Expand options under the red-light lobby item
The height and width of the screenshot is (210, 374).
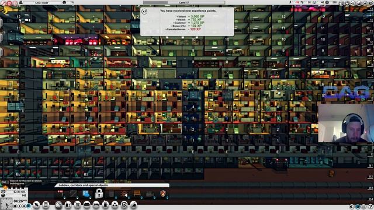[64, 198]
